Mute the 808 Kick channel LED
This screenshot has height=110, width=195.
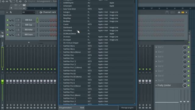point(7,20)
